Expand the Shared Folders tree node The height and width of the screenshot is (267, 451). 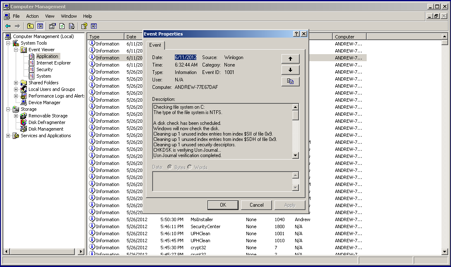[16, 83]
